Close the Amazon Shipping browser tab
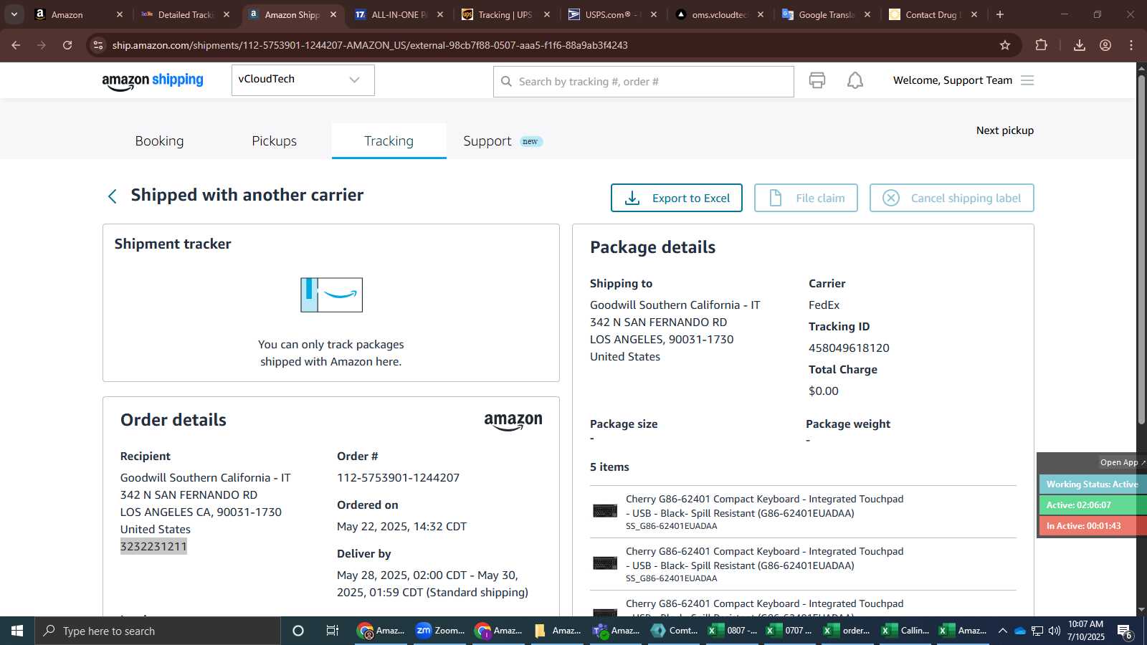This screenshot has width=1147, height=645. (x=333, y=14)
